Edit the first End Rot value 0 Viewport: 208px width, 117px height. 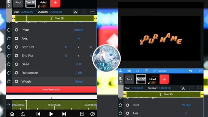[x=66, y=56]
